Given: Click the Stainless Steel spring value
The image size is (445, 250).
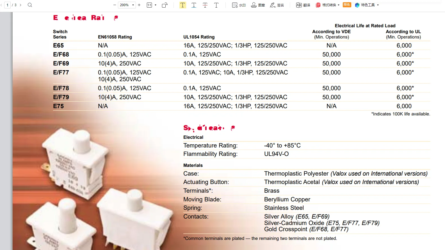Looking at the screenshot, I should (284, 208).
